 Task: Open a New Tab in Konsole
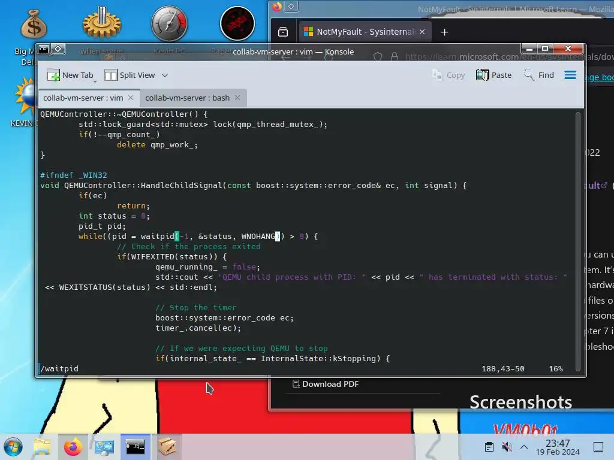pos(71,75)
